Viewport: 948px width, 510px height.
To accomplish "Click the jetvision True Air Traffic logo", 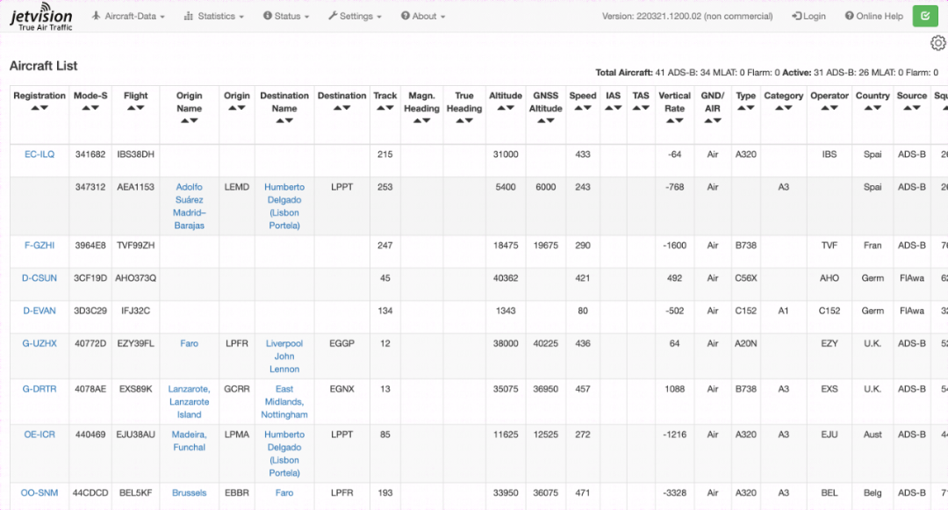I will coord(41,17).
